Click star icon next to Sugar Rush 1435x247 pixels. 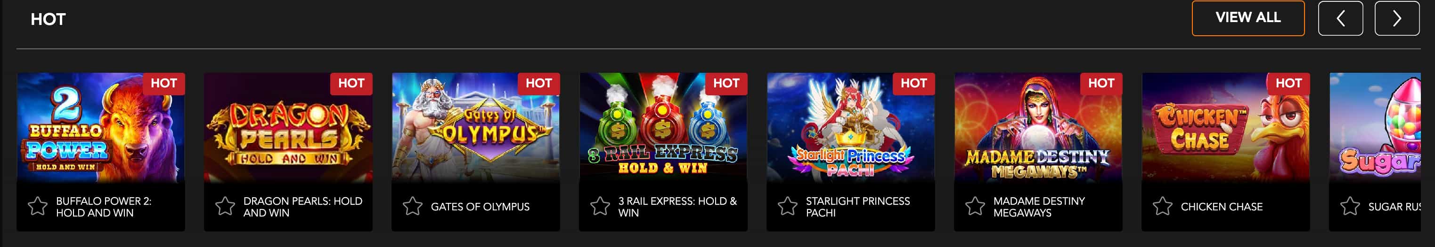[1350, 207]
